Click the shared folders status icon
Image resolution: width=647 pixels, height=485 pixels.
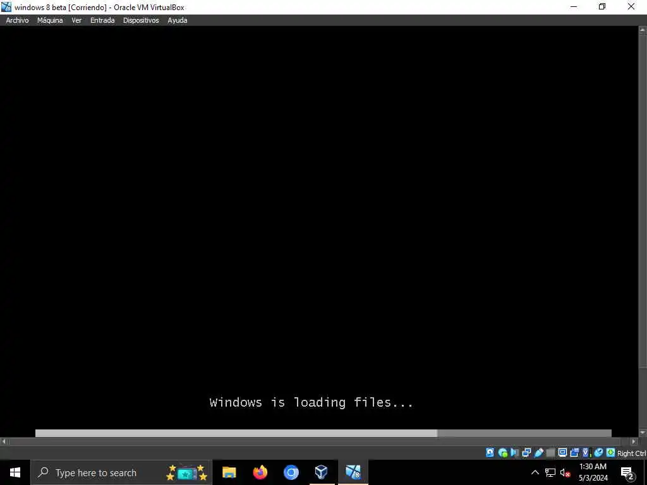[550, 453]
